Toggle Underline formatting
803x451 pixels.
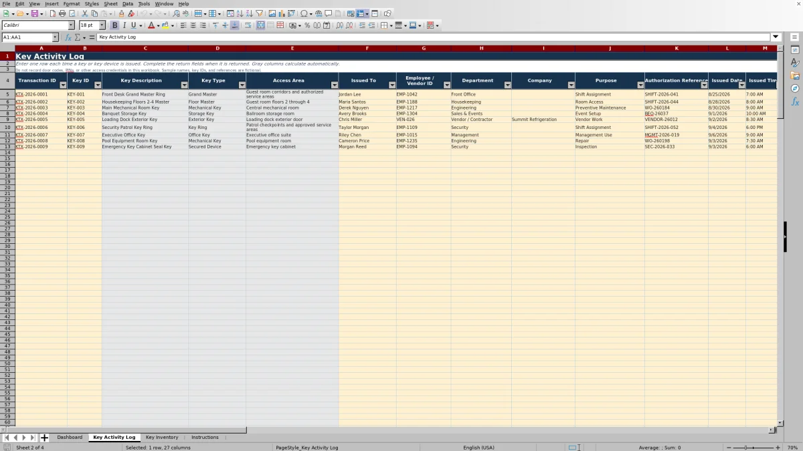(x=133, y=25)
